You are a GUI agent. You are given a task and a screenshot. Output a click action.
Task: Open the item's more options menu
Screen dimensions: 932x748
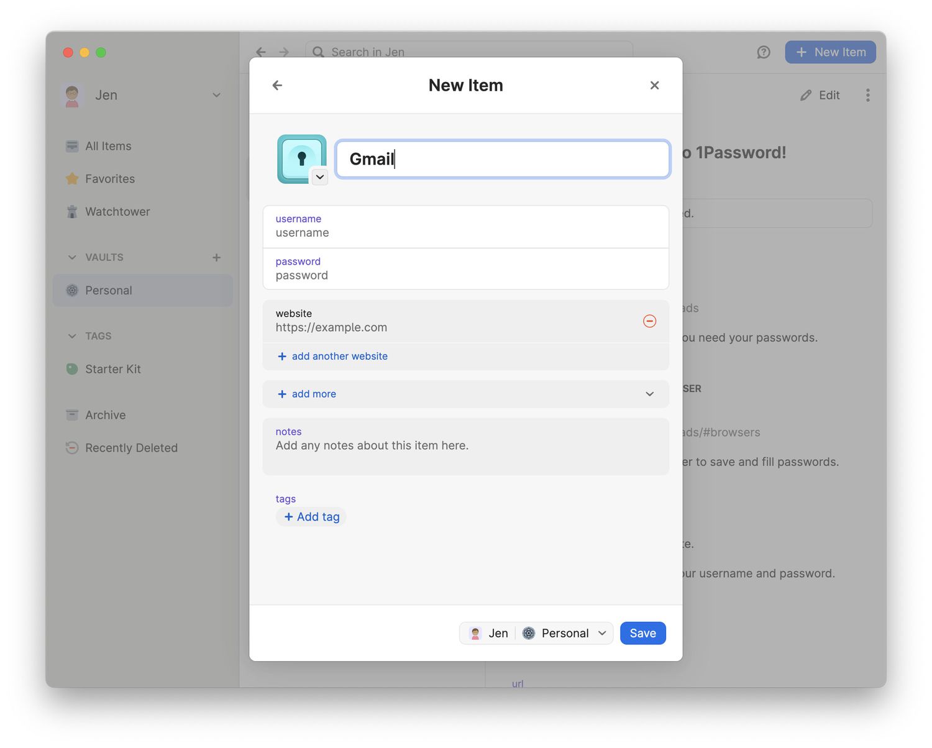[x=867, y=95]
